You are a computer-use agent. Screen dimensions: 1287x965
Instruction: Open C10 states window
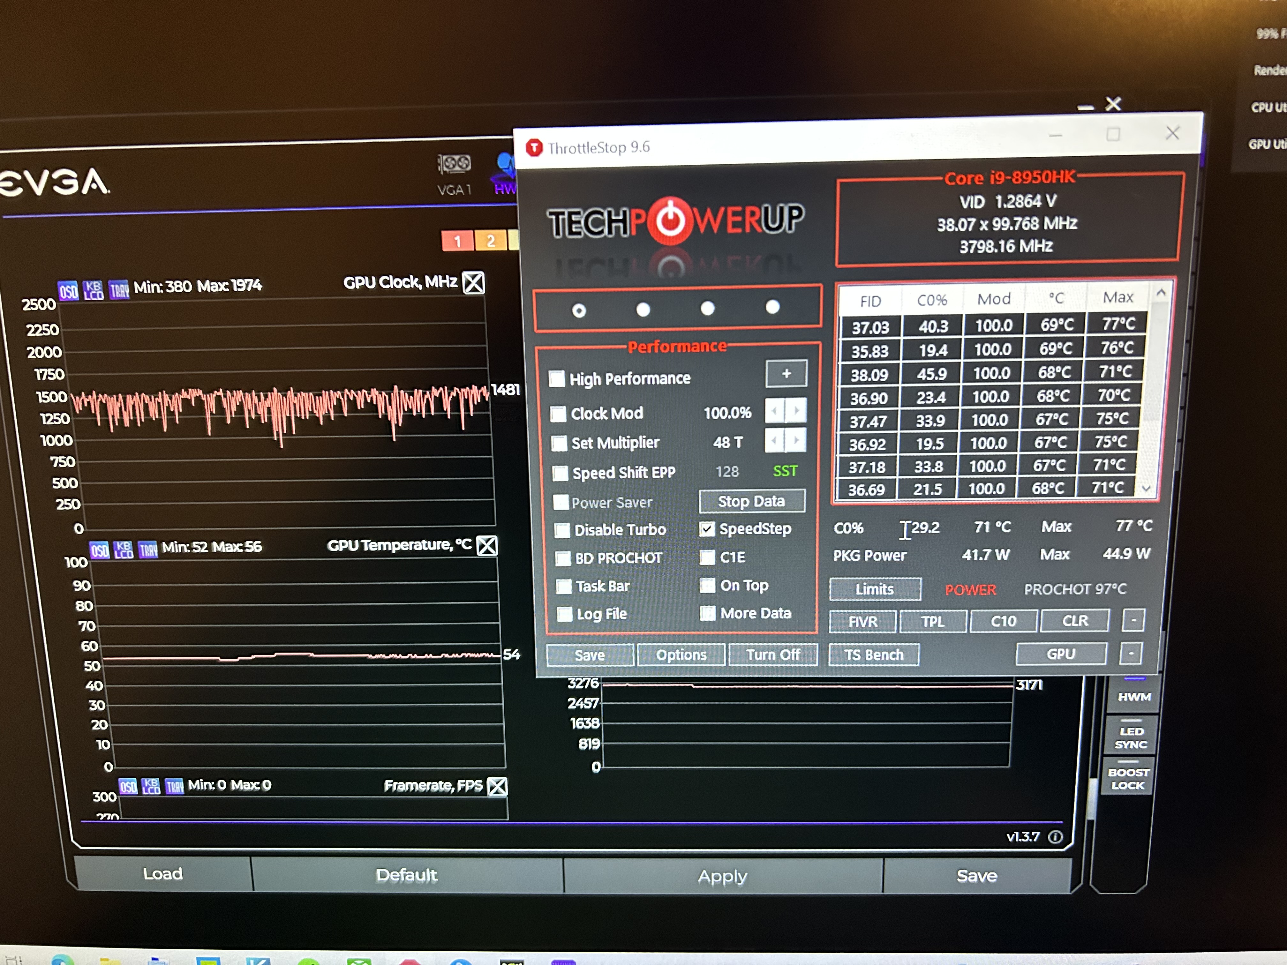pyautogui.click(x=1004, y=621)
